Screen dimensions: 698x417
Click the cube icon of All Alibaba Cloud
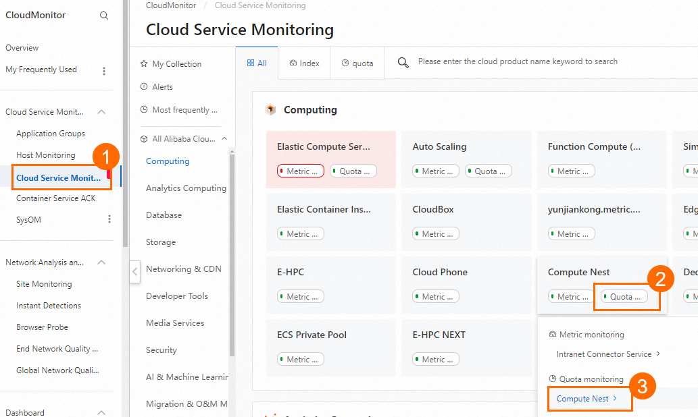pyautogui.click(x=144, y=139)
